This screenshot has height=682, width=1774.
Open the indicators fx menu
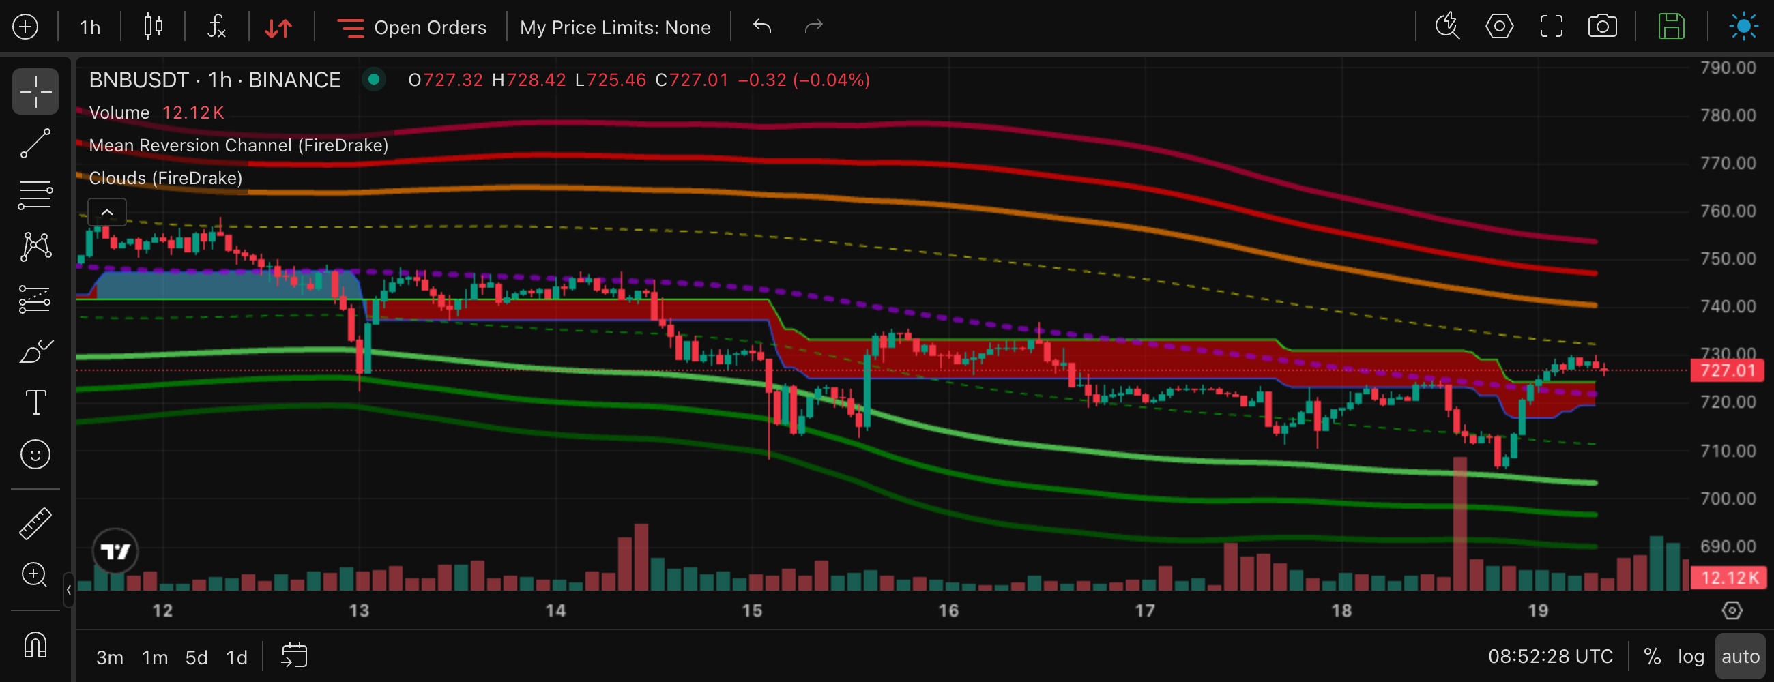[x=217, y=27]
